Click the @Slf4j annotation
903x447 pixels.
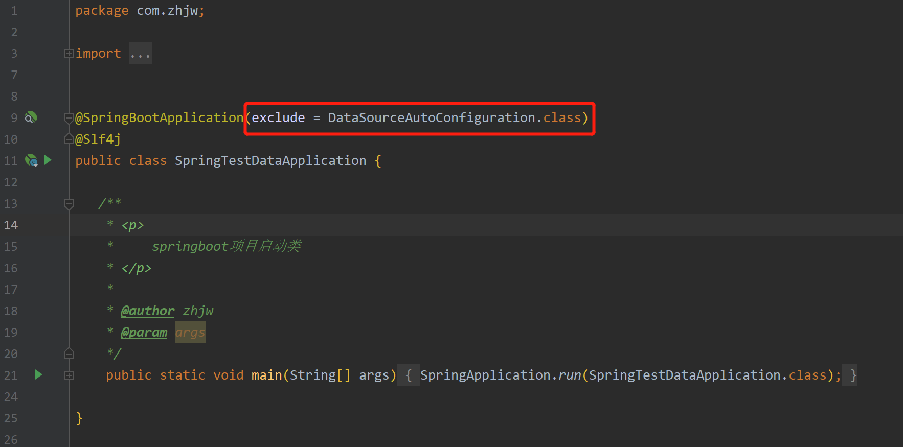pyautogui.click(x=98, y=139)
